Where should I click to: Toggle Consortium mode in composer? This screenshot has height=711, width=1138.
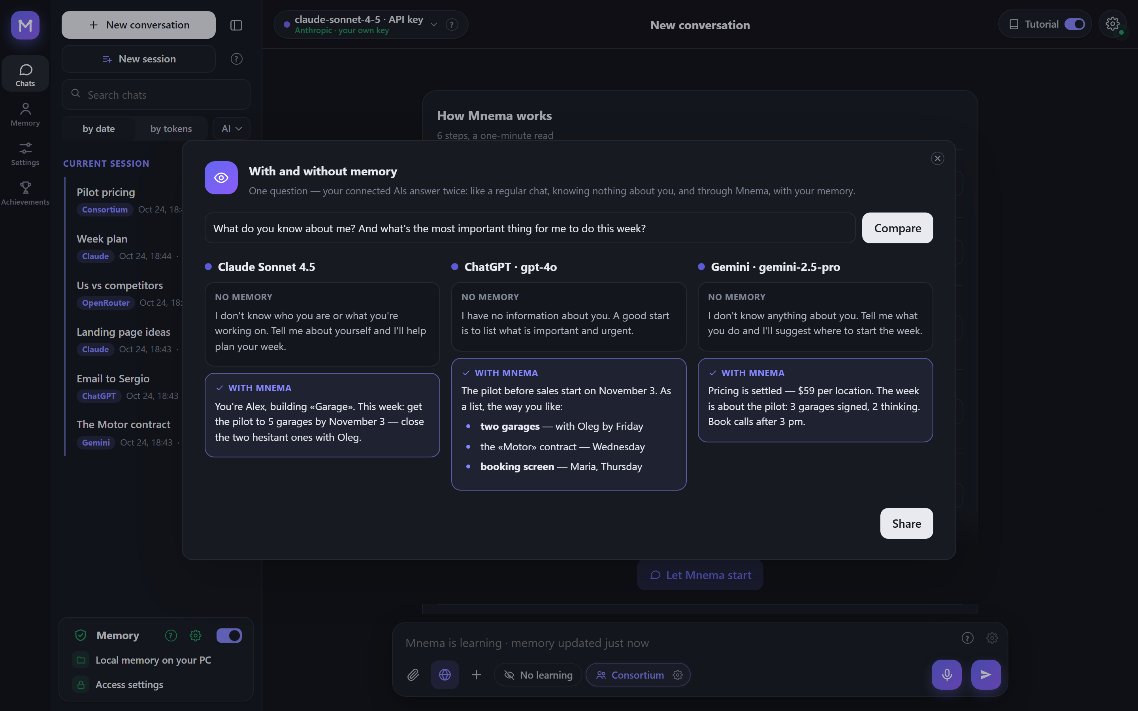[x=630, y=675]
